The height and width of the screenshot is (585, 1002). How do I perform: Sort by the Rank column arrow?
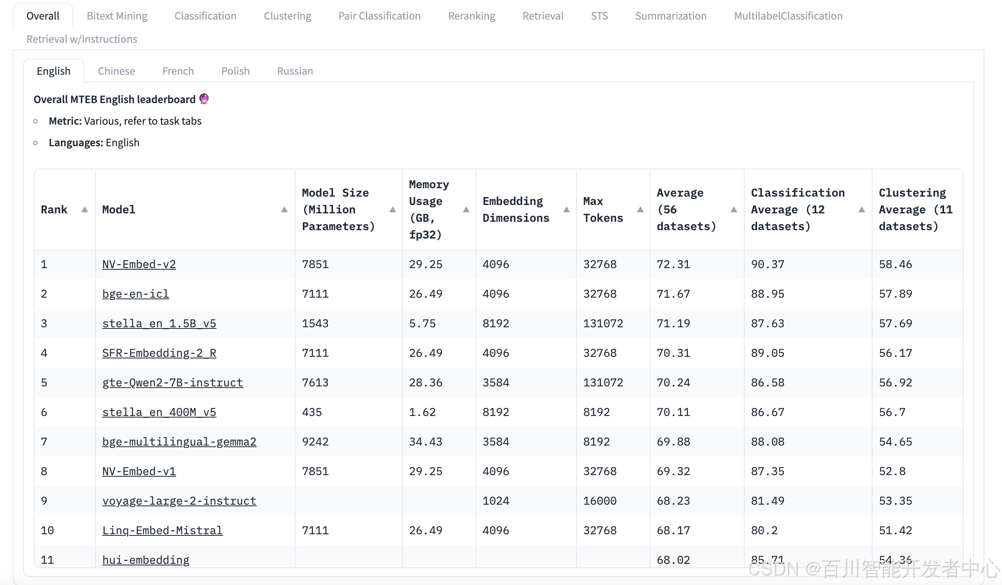85,209
